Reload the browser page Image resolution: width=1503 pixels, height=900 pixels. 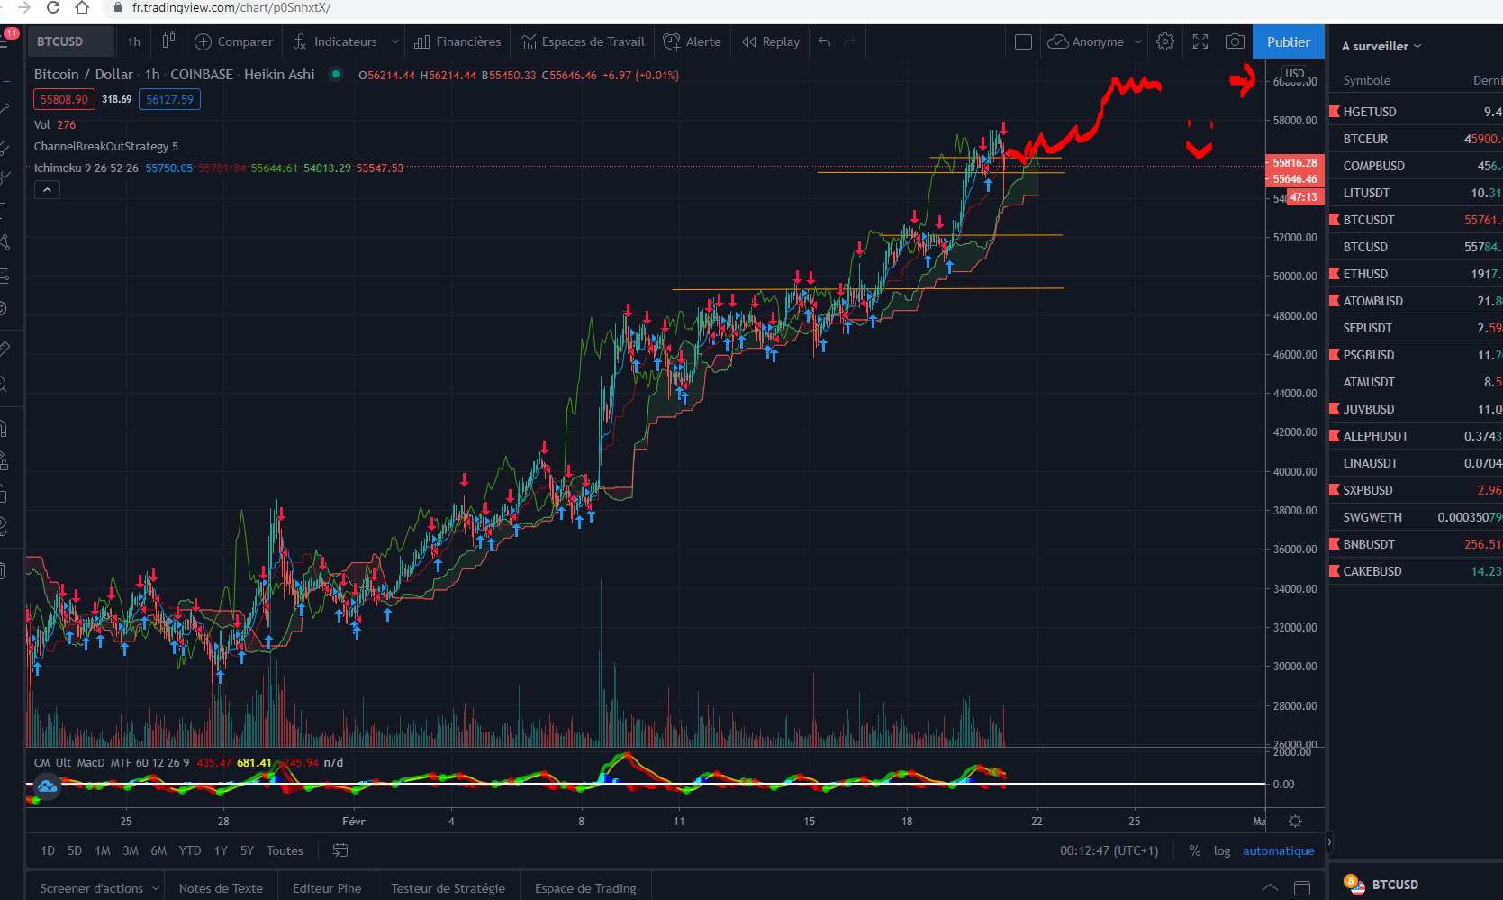pyautogui.click(x=53, y=8)
